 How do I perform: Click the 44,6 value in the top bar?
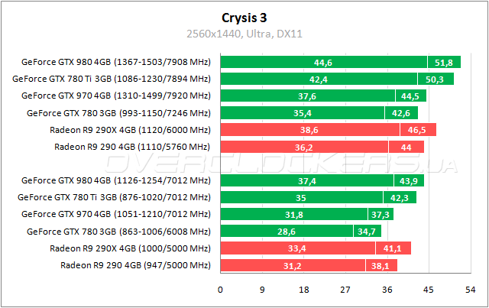coord(323,62)
